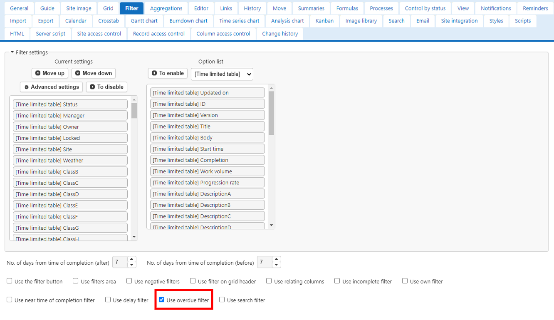This screenshot has width=554, height=320.
Task: Open the Gantt chart tab
Action: click(144, 21)
